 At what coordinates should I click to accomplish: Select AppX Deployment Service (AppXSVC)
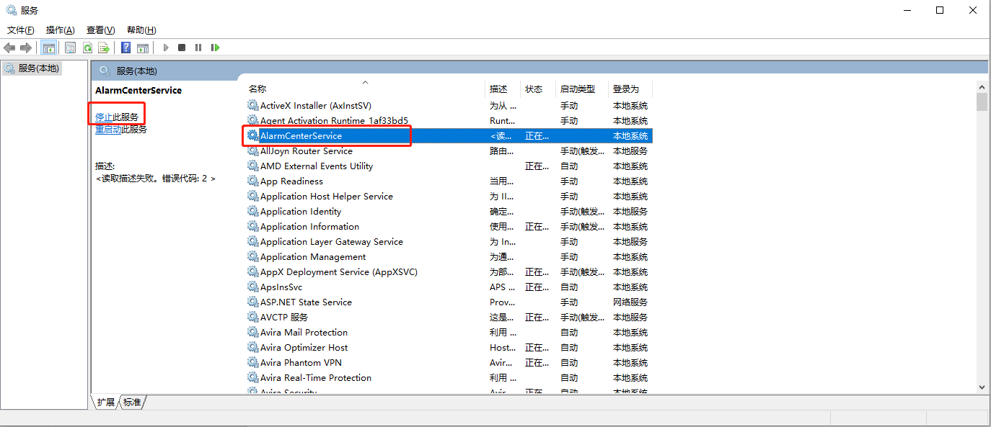pyautogui.click(x=449, y=272)
